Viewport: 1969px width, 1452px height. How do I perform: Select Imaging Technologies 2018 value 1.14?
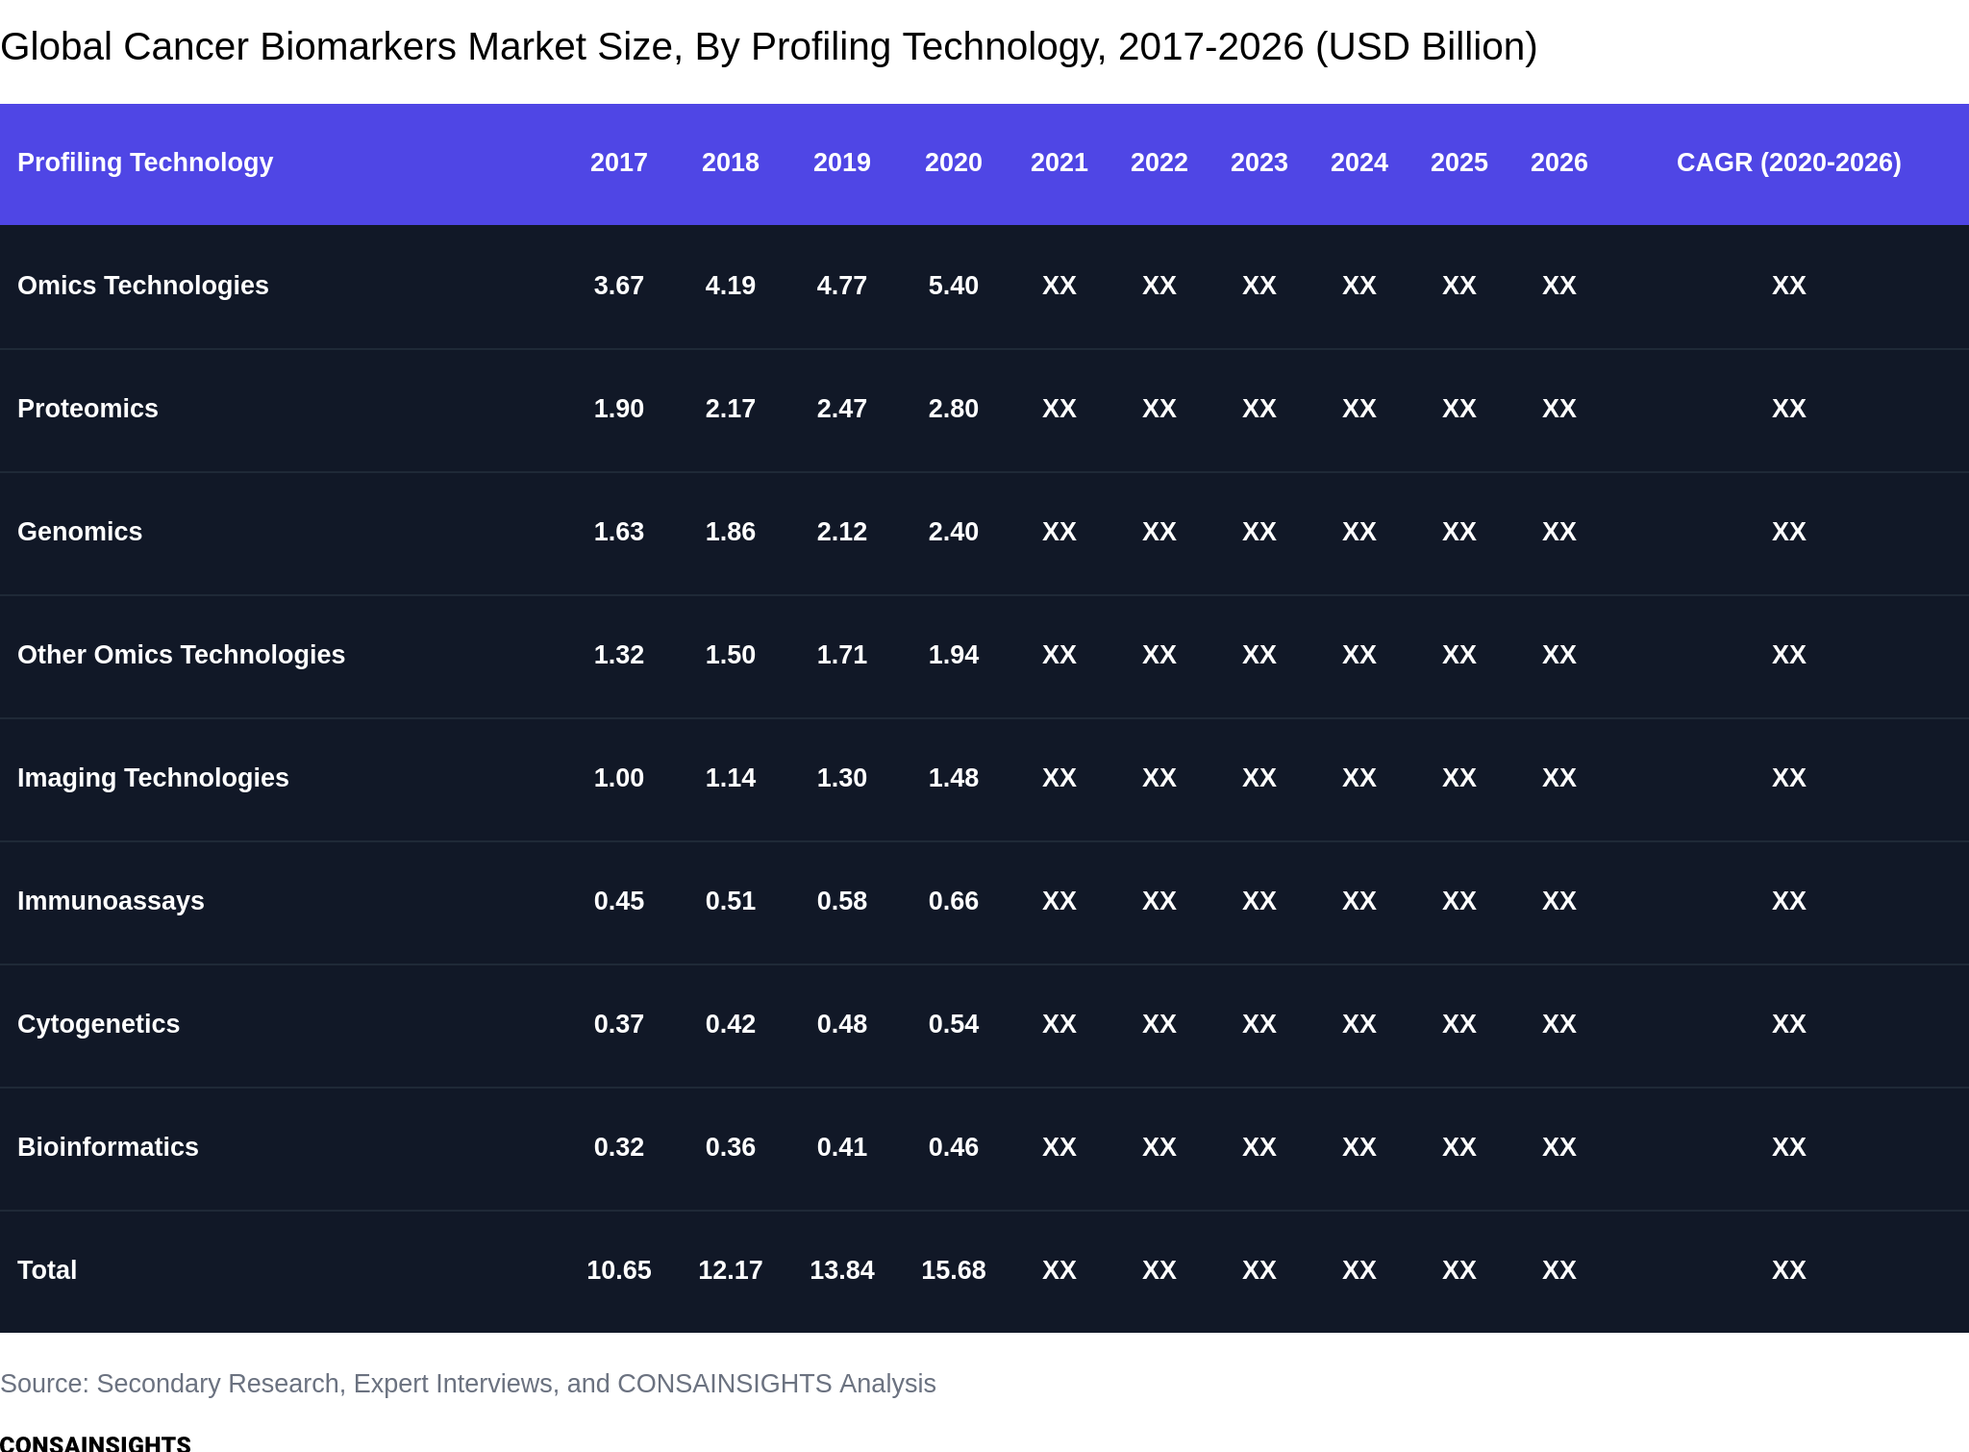click(x=731, y=778)
